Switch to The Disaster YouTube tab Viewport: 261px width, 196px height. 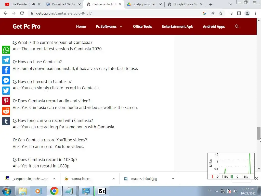tap(19, 4)
